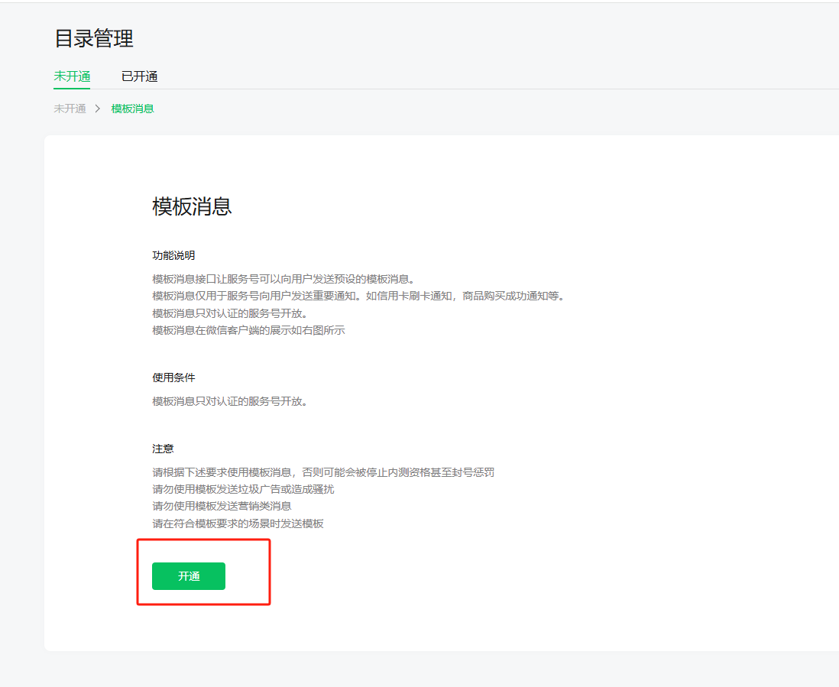Image resolution: width=839 pixels, height=687 pixels.
Task: Click the 目录管理 page title
Action: (94, 38)
